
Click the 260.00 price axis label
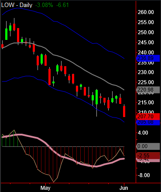[x=146, y=12]
